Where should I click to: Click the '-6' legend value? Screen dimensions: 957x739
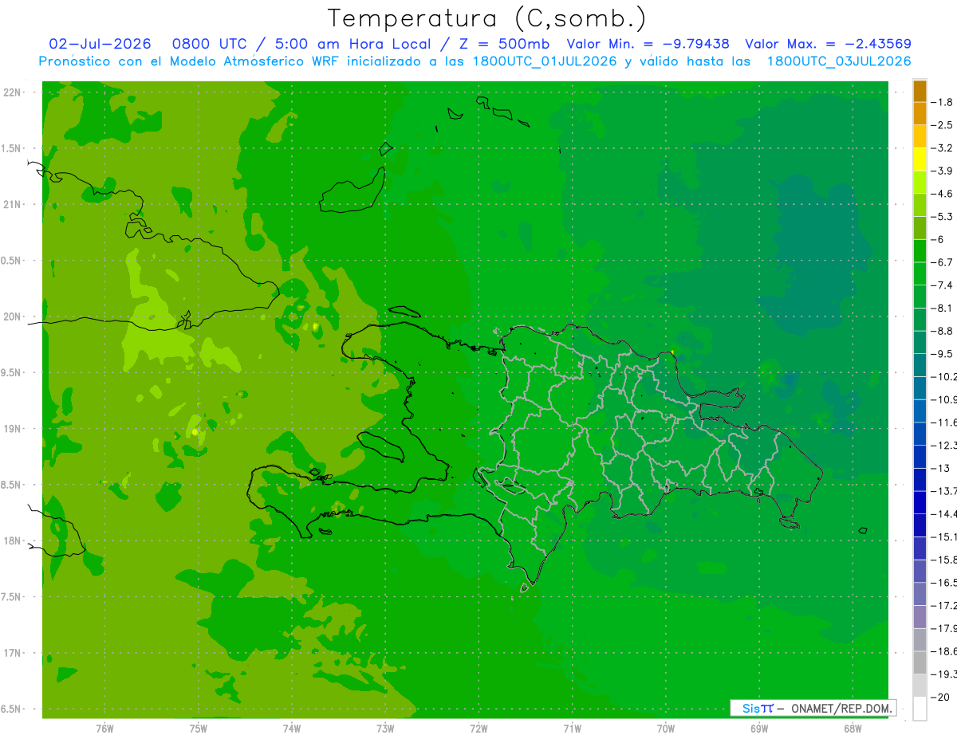(x=938, y=239)
